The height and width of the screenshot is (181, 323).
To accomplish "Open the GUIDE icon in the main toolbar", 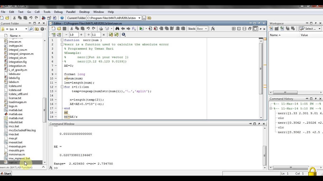I will coord(49,18).
